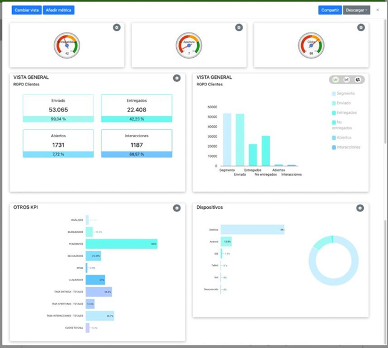The height and width of the screenshot is (348, 388).
Task: Click the TASA APERTURAS - TOTALES bar
Action: click(x=90, y=304)
